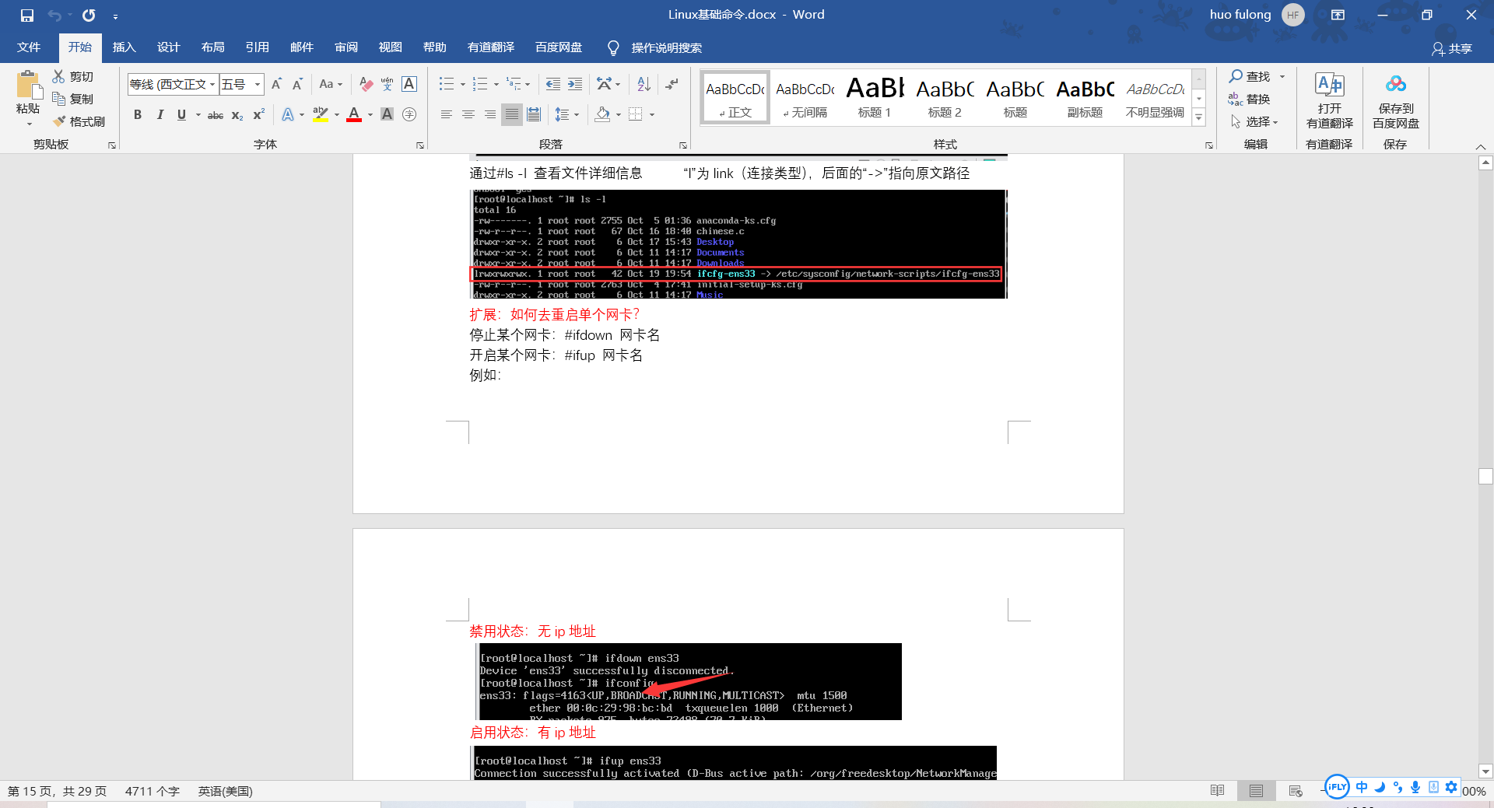Click the Share (共享) button

[x=1452, y=49]
